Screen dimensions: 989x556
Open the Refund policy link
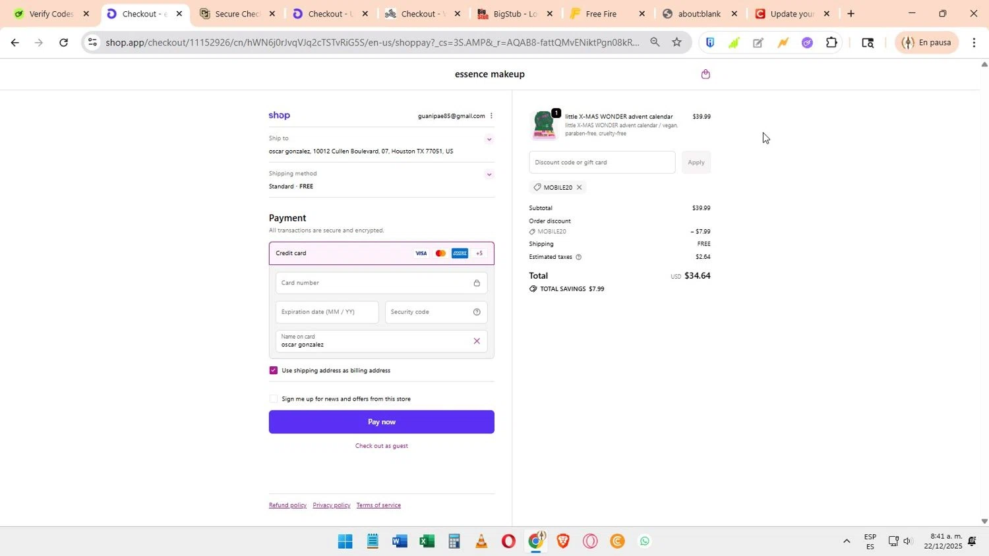pos(287,505)
